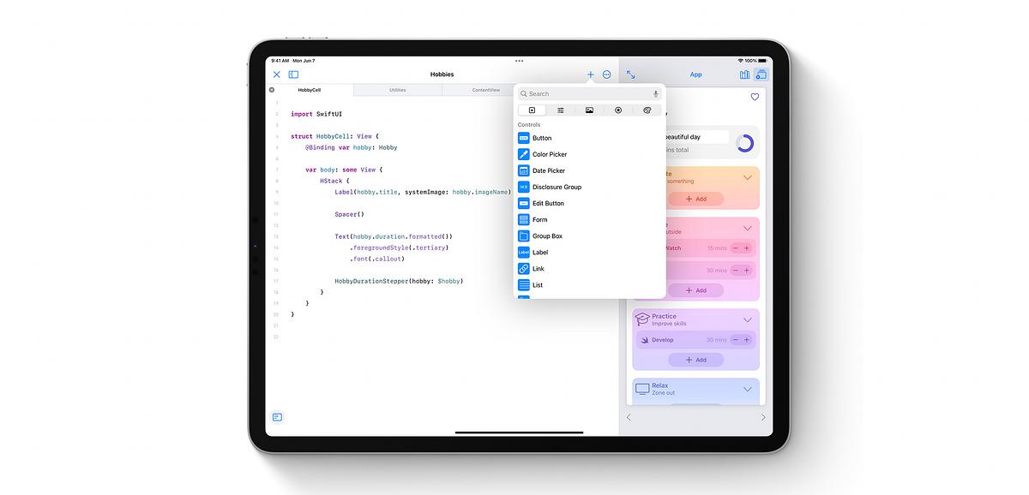Tap the sidebar toggle icon next to close
The image size is (1029, 495).
point(293,75)
